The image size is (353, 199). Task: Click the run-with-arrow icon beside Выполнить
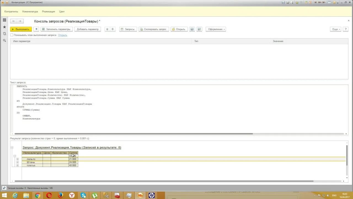coord(36,29)
